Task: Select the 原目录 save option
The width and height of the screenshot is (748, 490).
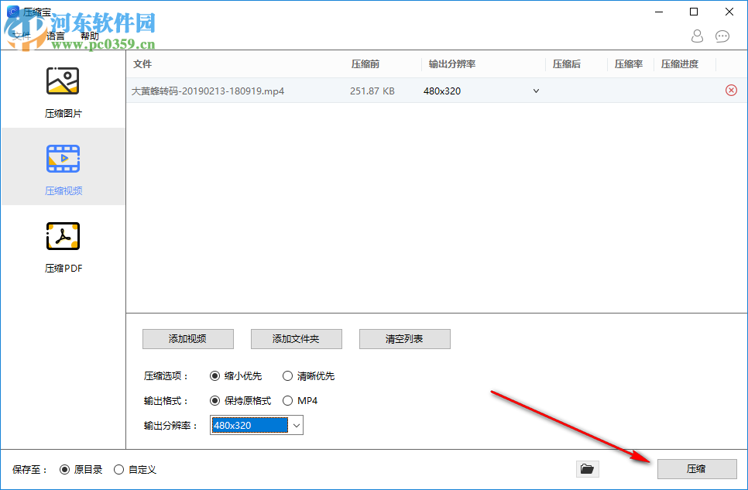Action: point(63,469)
